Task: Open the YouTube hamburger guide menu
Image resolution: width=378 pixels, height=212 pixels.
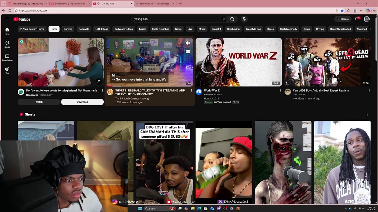Action: 7,19
